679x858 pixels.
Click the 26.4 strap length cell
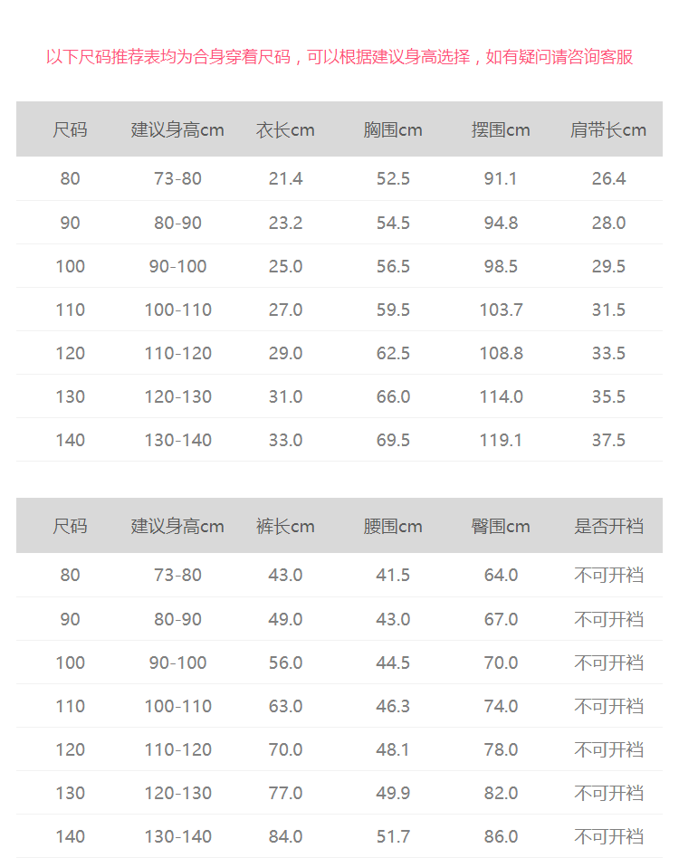coord(608,179)
